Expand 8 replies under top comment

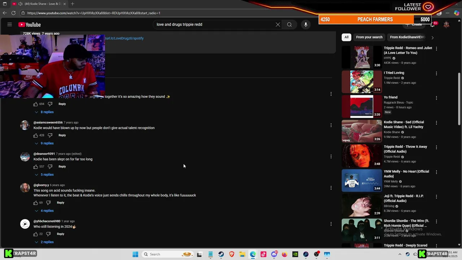coord(44,112)
